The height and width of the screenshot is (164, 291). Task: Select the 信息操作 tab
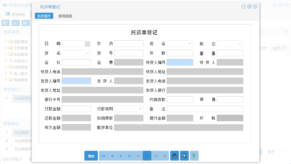[44, 16]
